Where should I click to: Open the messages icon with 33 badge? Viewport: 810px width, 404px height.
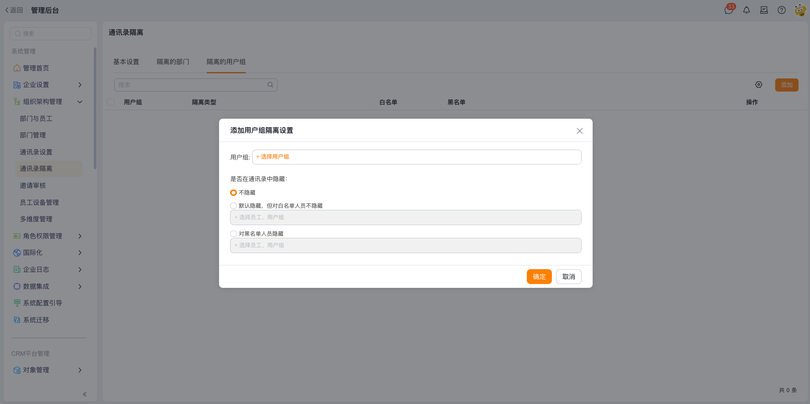[x=729, y=10]
